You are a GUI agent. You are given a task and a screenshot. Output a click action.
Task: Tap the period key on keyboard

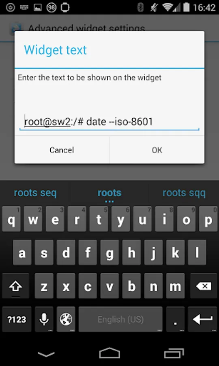[x=176, y=319]
